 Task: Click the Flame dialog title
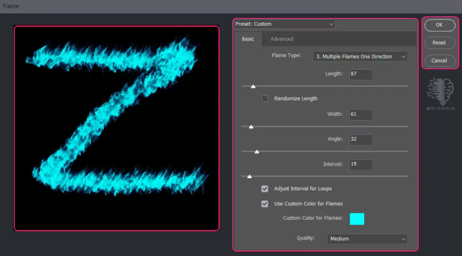tap(11, 6)
